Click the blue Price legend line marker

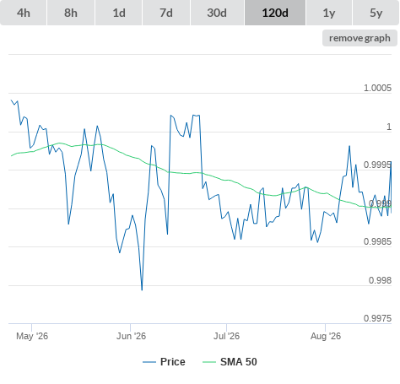click(x=149, y=362)
